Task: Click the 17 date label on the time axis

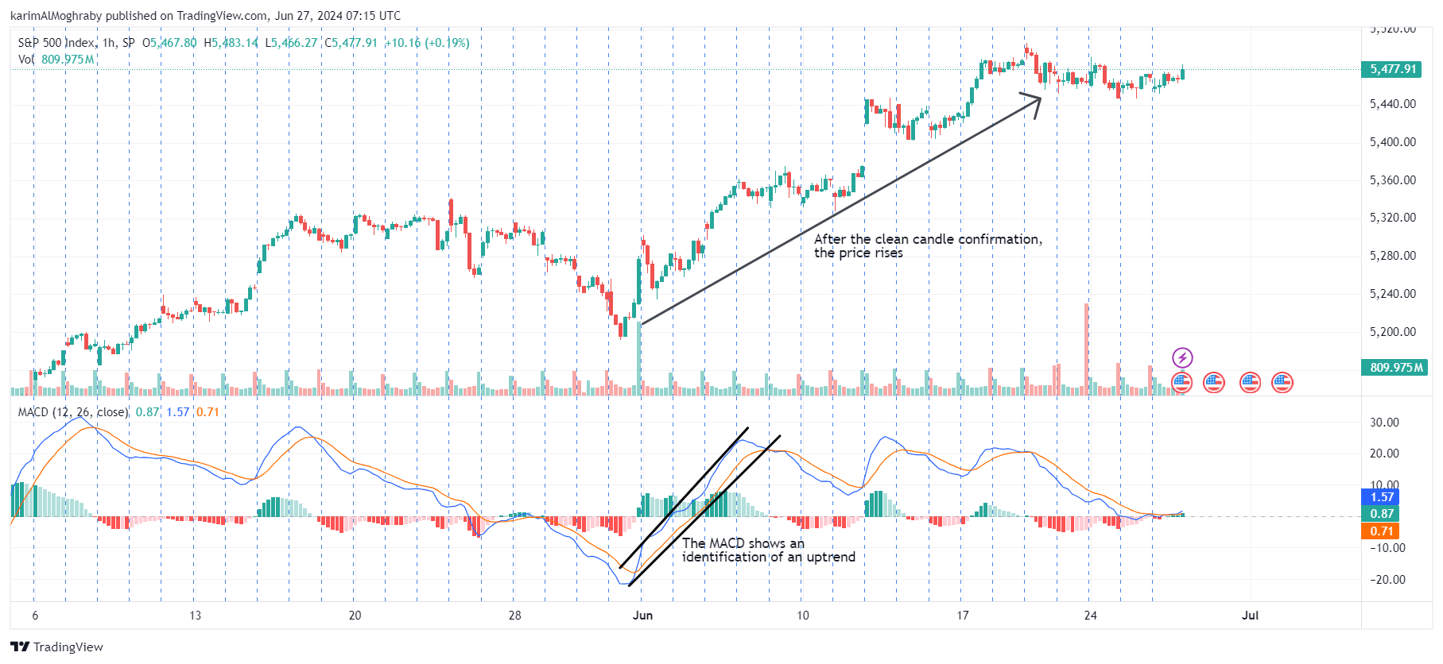Action: [x=963, y=616]
